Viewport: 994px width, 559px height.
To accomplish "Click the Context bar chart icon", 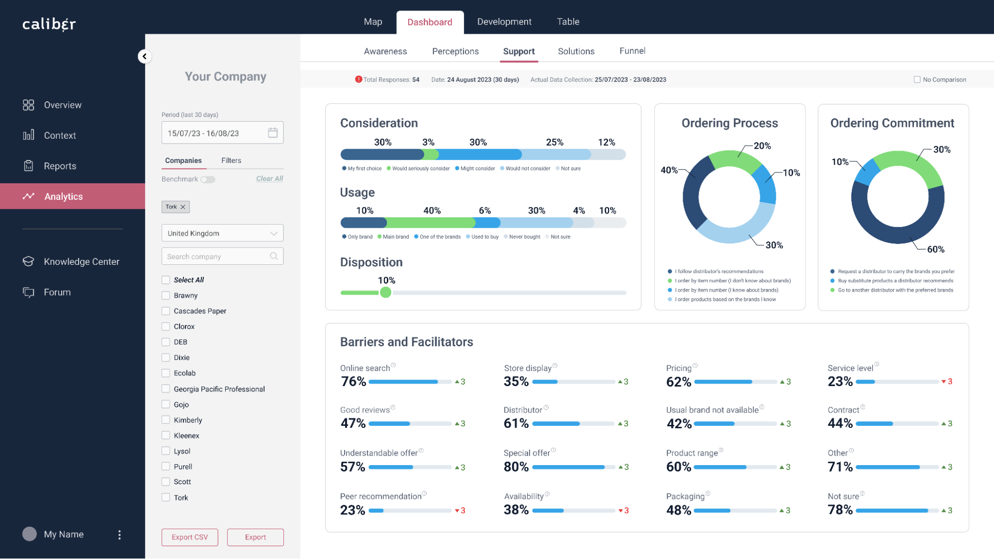I will pyautogui.click(x=28, y=135).
